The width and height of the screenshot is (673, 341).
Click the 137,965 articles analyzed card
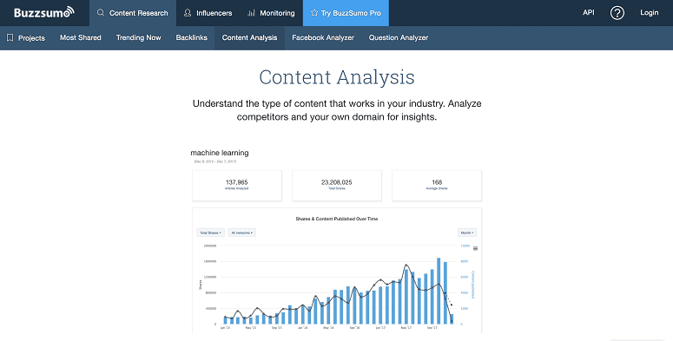click(237, 185)
